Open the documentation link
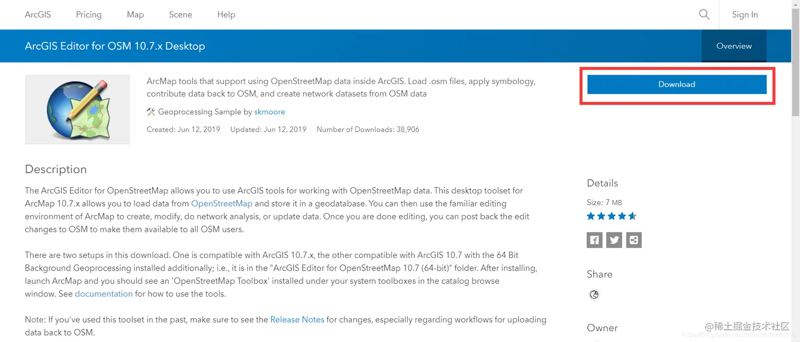The width and height of the screenshot is (800, 342). coord(104,294)
